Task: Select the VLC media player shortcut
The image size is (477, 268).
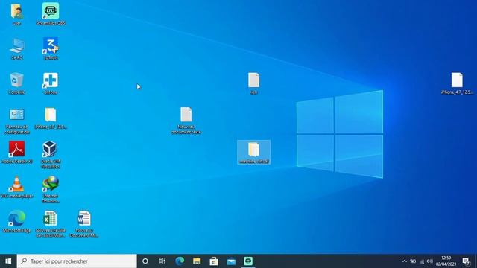Action: (16, 187)
